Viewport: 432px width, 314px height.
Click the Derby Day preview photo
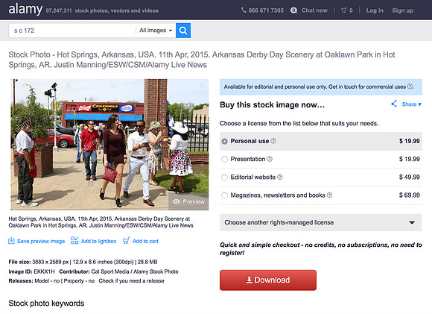tap(109, 145)
